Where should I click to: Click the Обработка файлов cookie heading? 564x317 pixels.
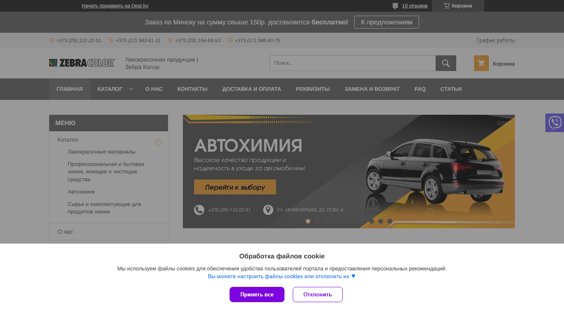282,256
